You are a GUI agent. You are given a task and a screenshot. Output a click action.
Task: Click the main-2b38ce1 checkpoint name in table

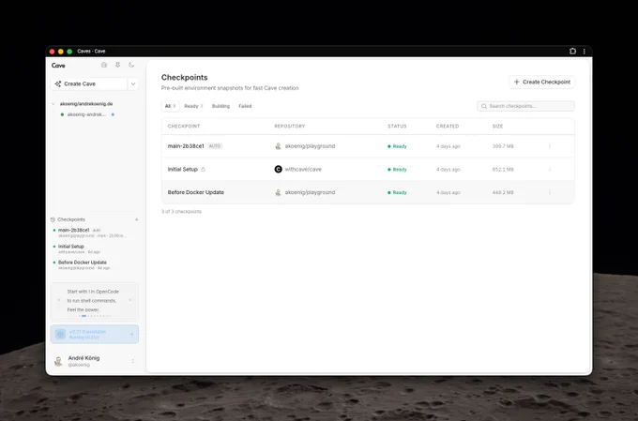186,146
